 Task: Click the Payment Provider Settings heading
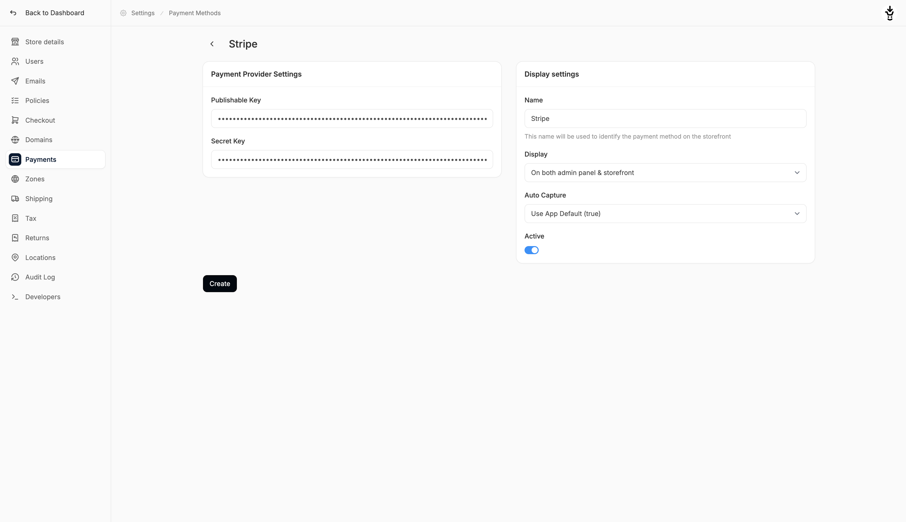(x=256, y=74)
